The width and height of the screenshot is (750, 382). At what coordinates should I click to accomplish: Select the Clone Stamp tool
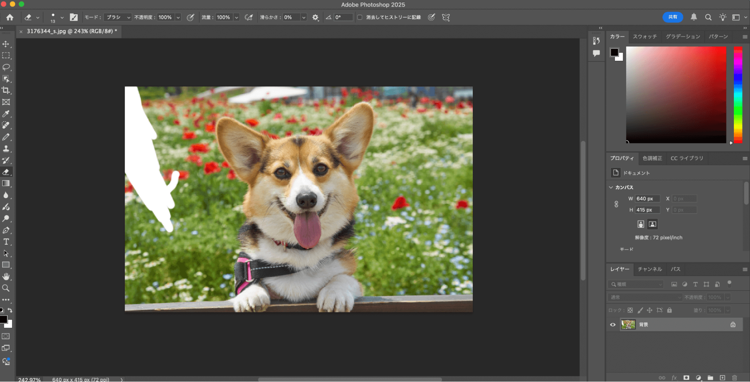pyautogui.click(x=6, y=149)
